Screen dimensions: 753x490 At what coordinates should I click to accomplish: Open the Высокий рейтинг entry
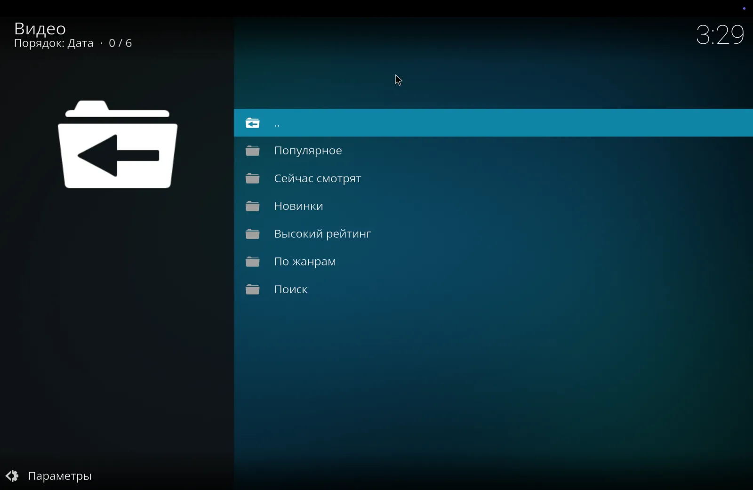point(493,234)
